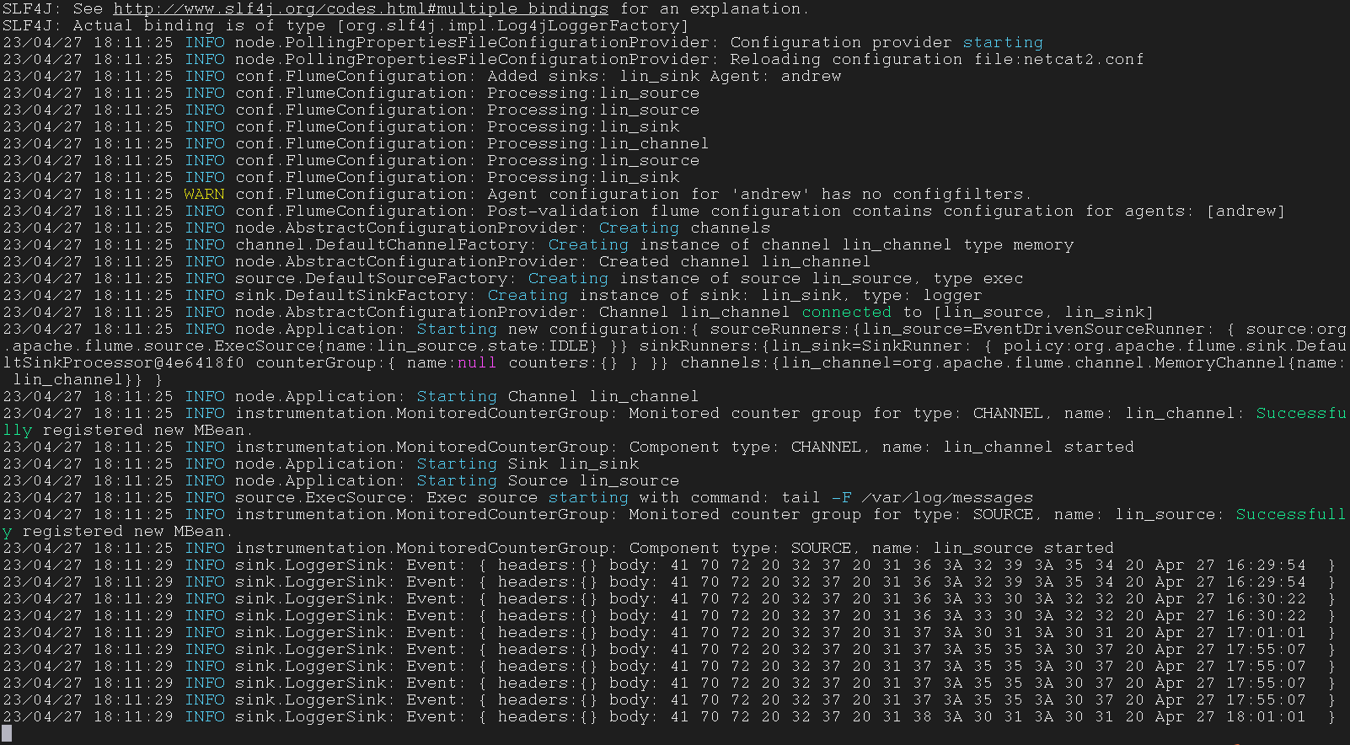Click the purple null value
Viewport: 1350px width, 745px height.
(x=477, y=363)
